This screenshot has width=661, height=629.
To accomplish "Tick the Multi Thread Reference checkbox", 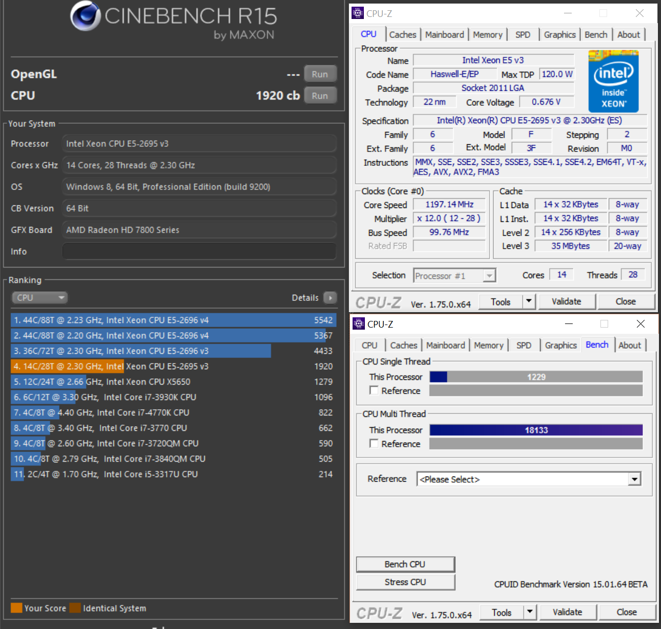I will point(374,444).
